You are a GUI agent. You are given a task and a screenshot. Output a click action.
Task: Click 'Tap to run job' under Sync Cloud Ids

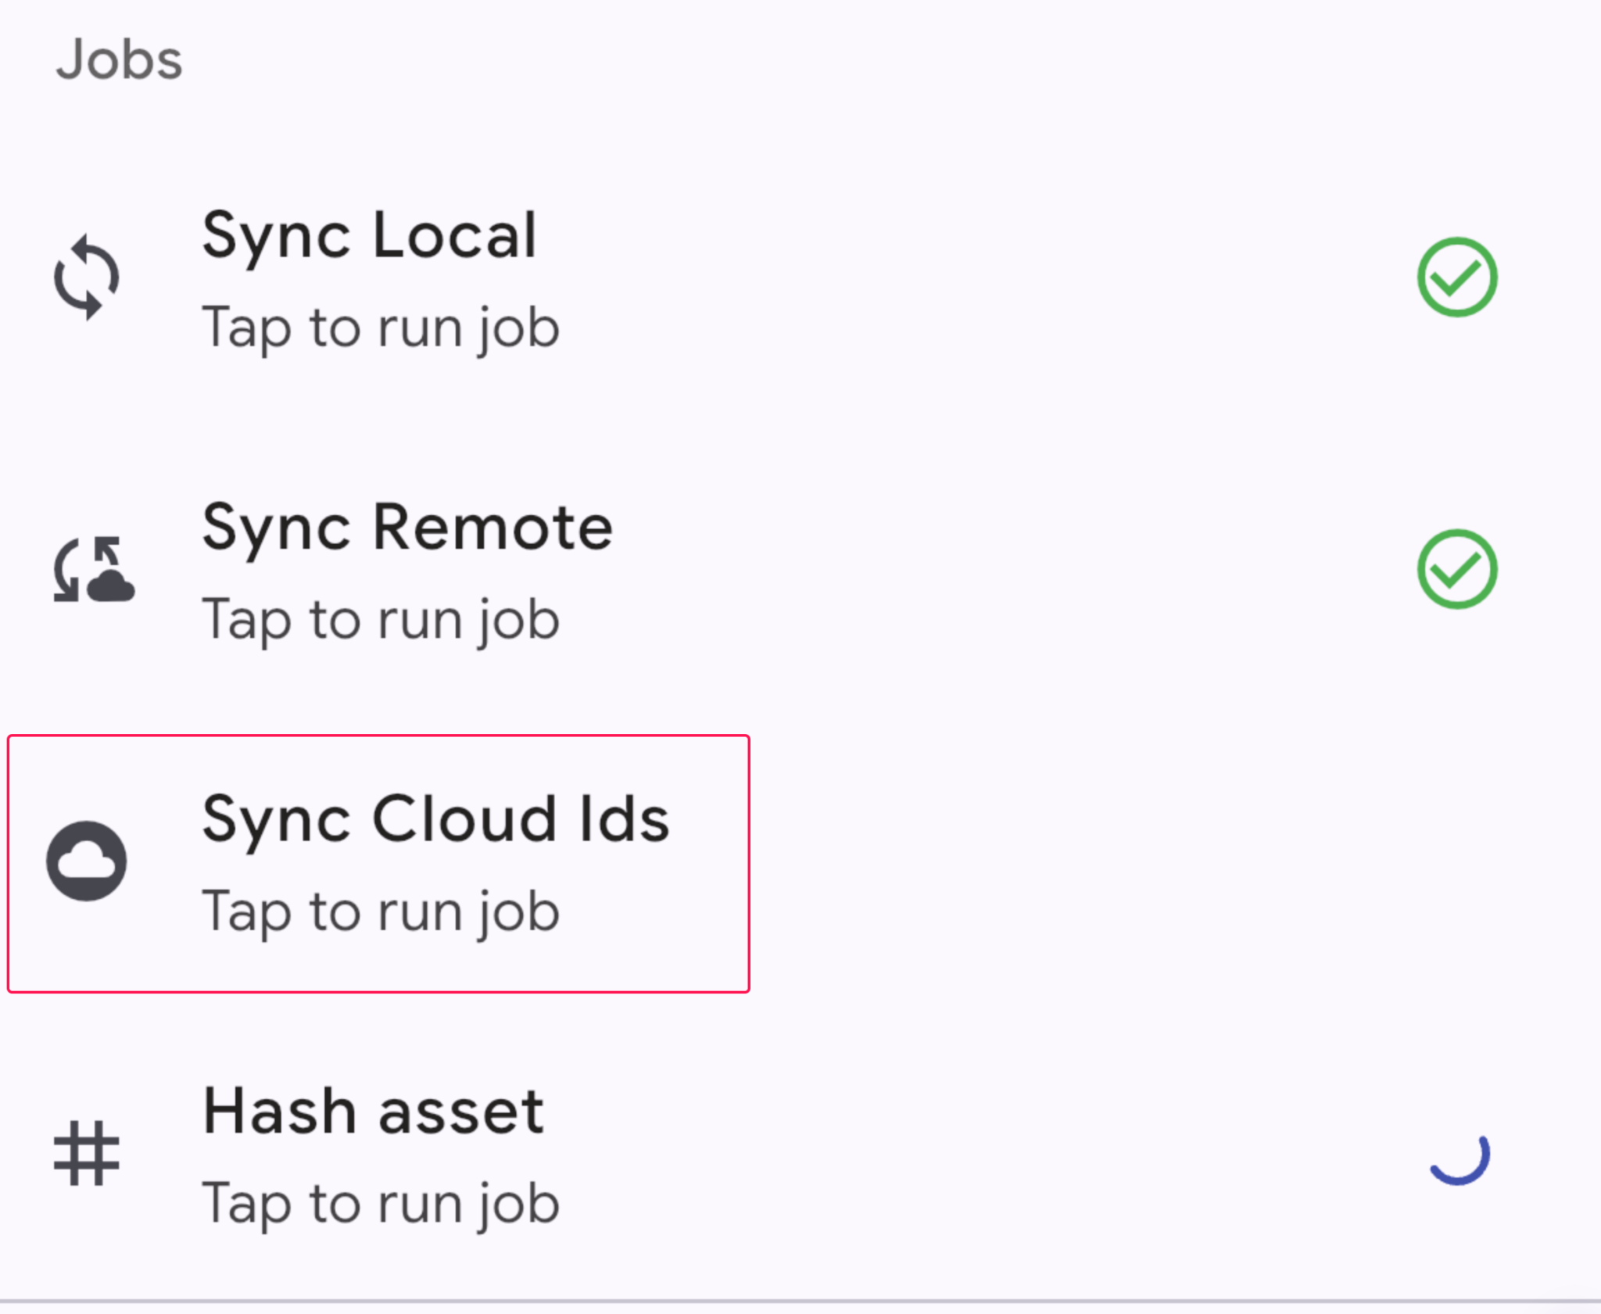click(381, 911)
